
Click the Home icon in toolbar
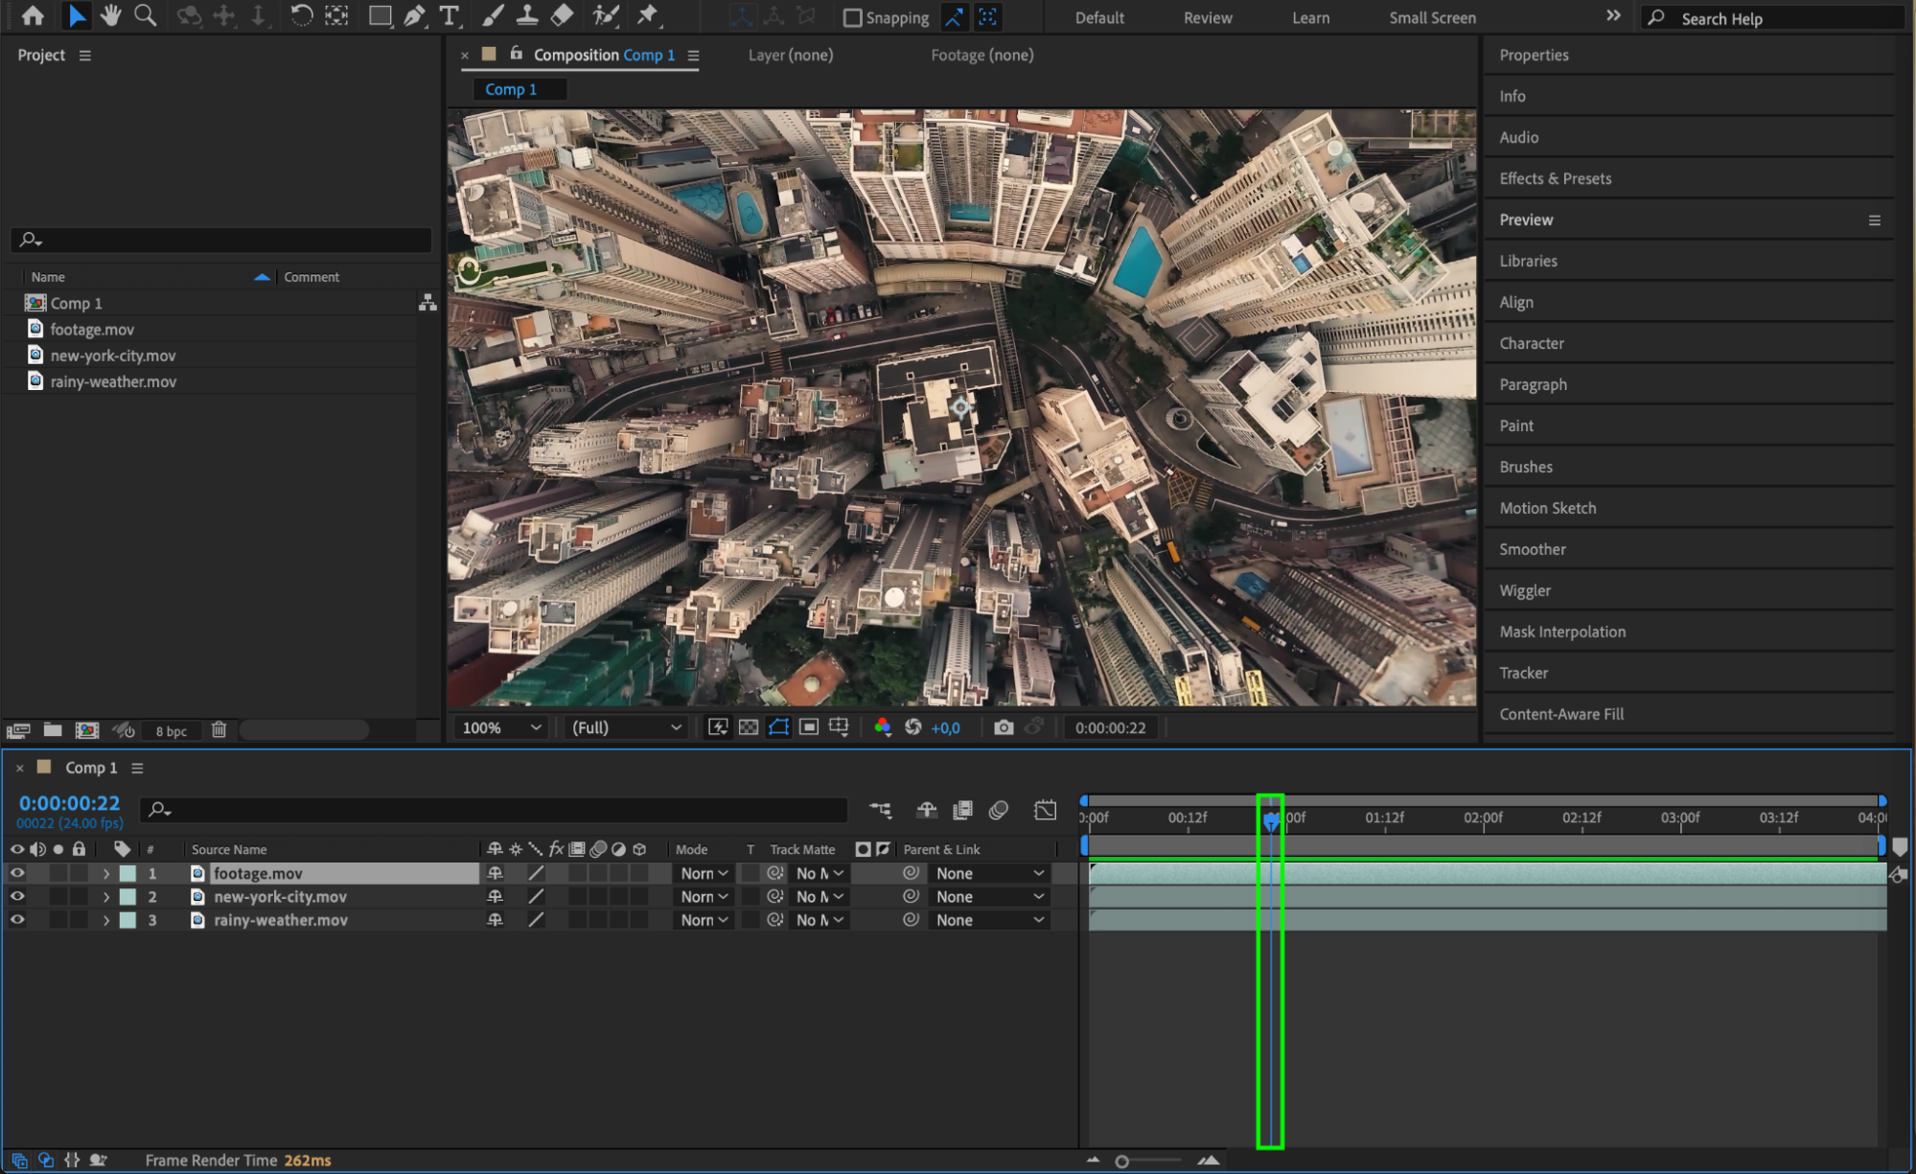[33, 15]
